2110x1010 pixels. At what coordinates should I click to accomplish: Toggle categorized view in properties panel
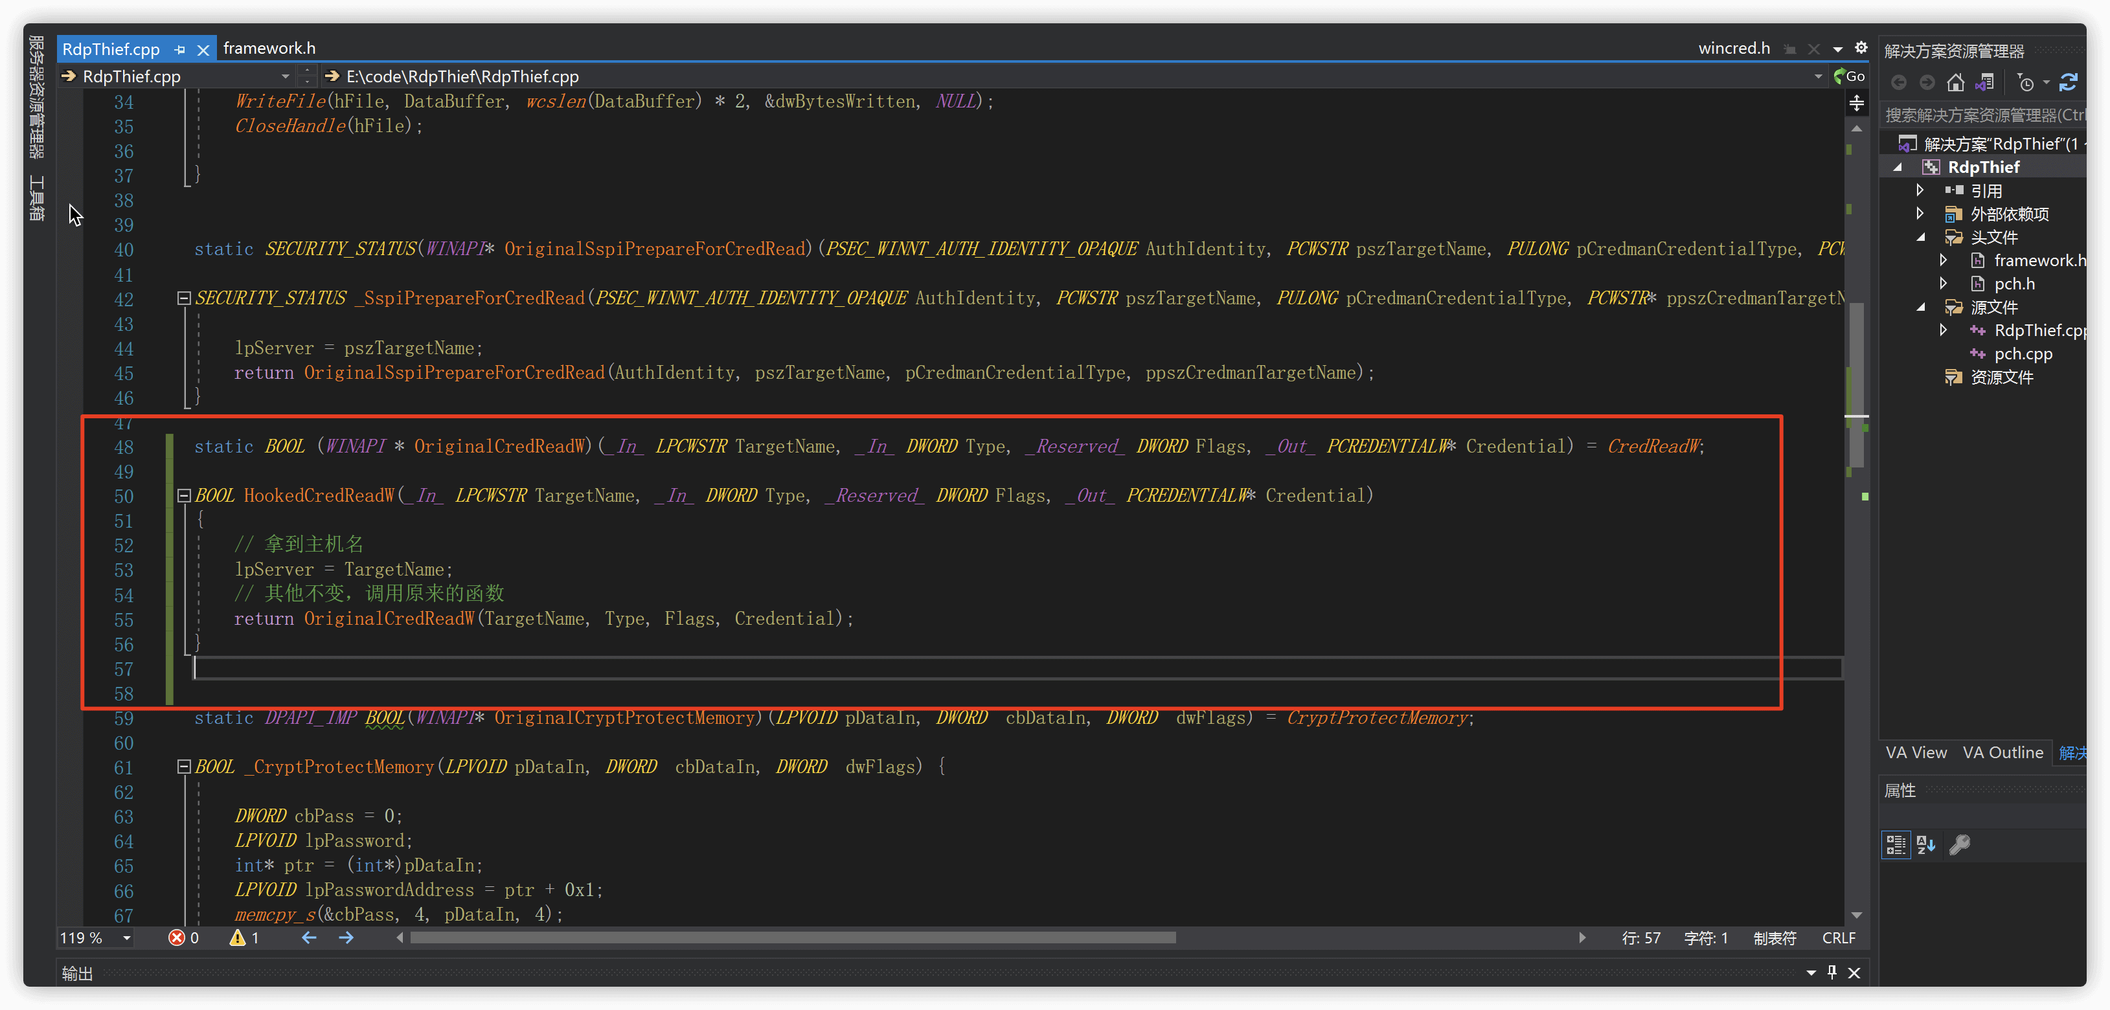tap(1896, 844)
